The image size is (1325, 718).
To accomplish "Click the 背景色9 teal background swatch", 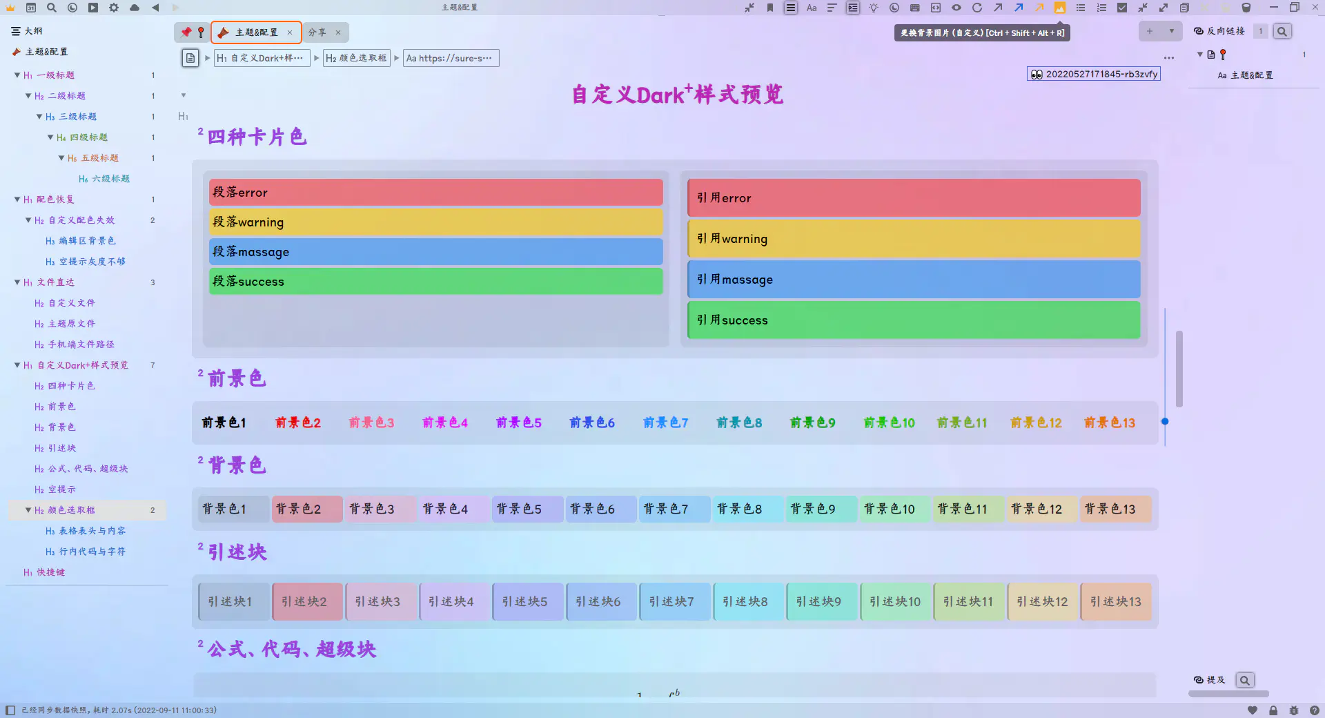I will pos(821,510).
